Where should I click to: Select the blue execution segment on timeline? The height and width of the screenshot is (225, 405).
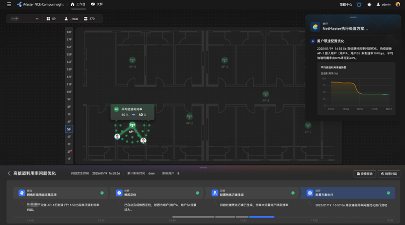[x=262, y=217]
